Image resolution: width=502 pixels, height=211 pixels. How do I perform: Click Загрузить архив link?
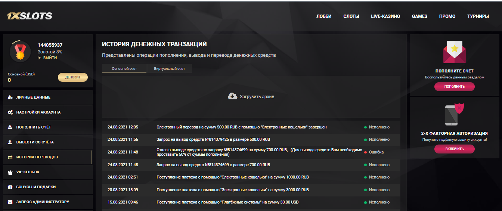coord(257,97)
